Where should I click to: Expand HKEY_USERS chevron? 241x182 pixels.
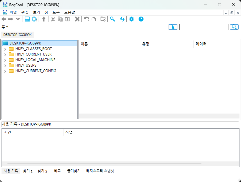coord(5,66)
